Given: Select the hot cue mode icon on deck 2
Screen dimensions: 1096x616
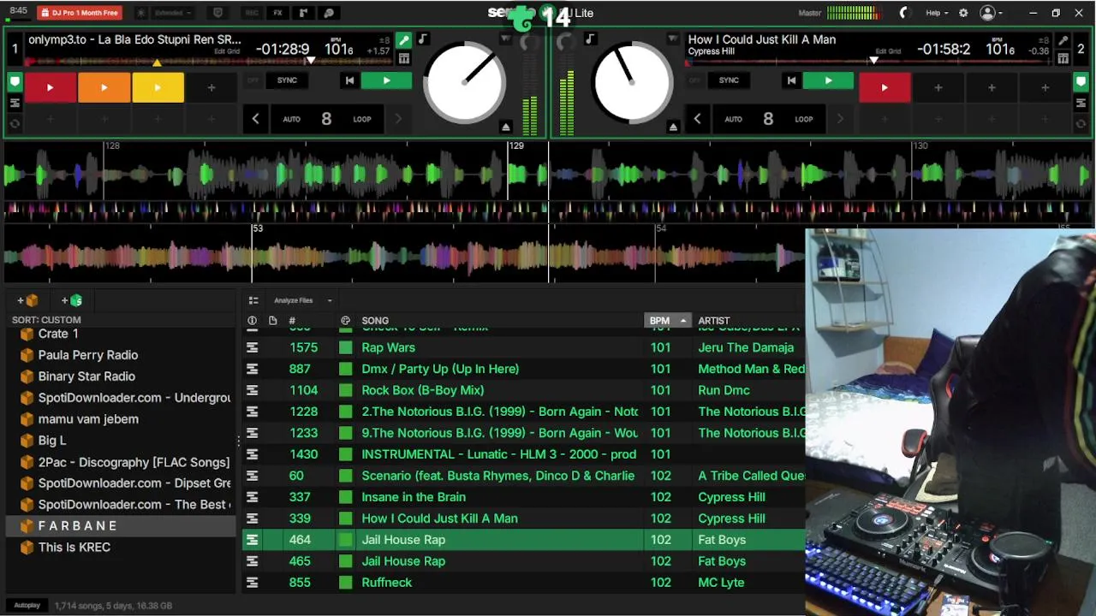Looking at the screenshot, I should (1081, 82).
